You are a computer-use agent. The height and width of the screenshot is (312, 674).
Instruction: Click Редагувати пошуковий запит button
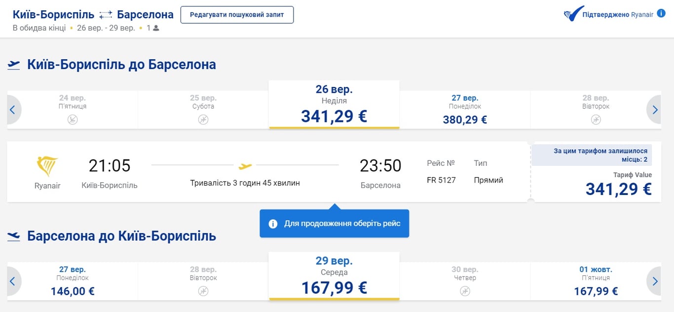[237, 15]
